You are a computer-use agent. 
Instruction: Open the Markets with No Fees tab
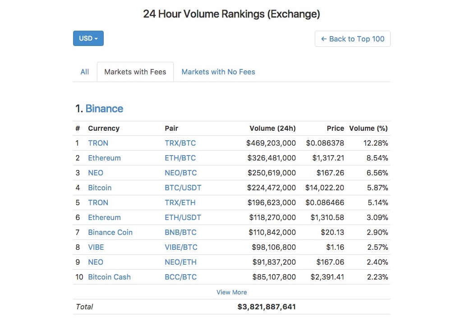218,72
